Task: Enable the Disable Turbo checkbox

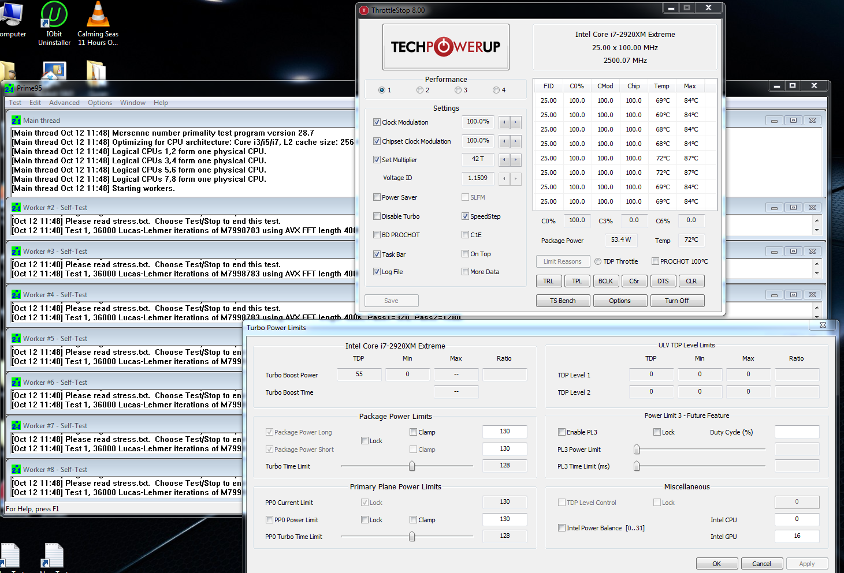Action: [x=377, y=216]
